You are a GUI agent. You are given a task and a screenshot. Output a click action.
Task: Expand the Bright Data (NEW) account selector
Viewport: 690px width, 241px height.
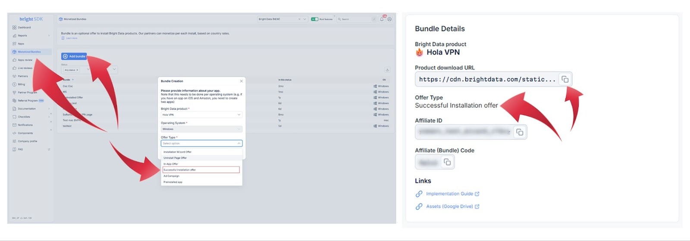[304, 19]
